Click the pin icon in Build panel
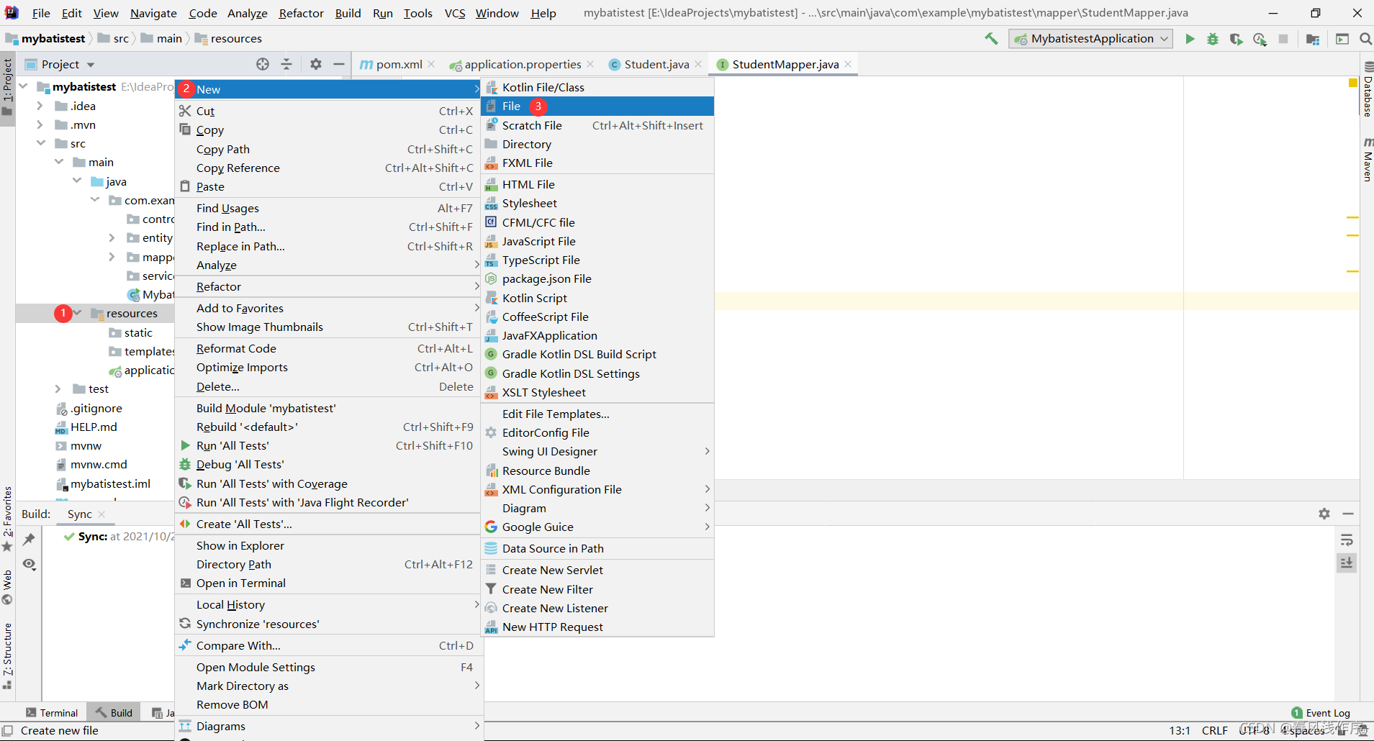Viewport: 1374px width, 741px height. click(x=29, y=539)
